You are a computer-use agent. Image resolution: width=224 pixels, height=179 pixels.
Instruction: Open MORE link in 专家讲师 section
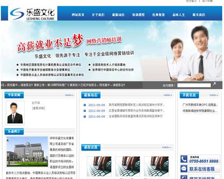pyautogui.click(x=69, y=95)
